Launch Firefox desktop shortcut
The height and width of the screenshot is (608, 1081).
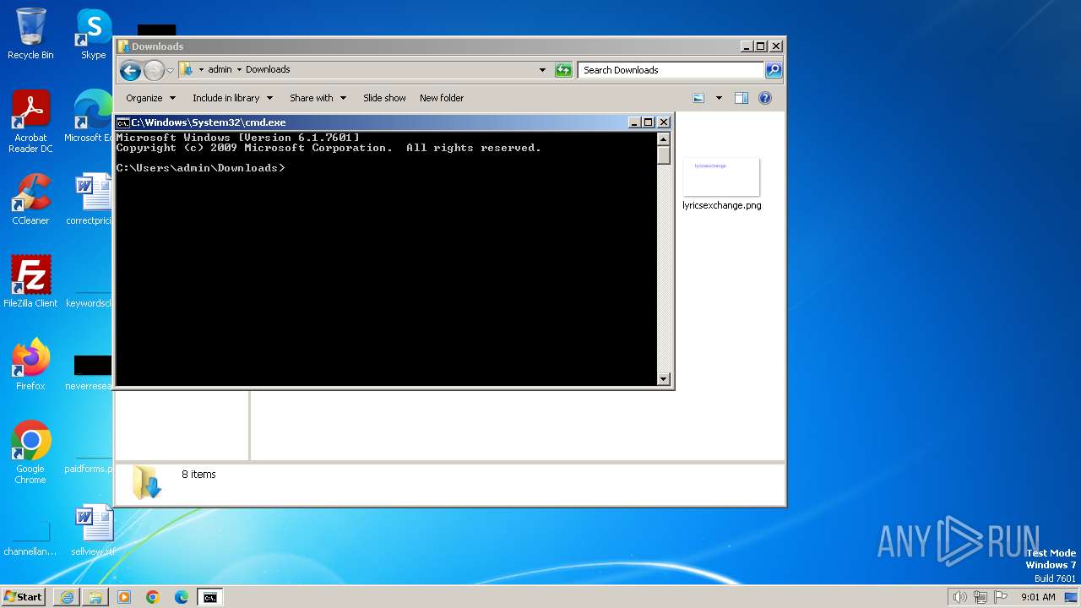click(x=30, y=365)
